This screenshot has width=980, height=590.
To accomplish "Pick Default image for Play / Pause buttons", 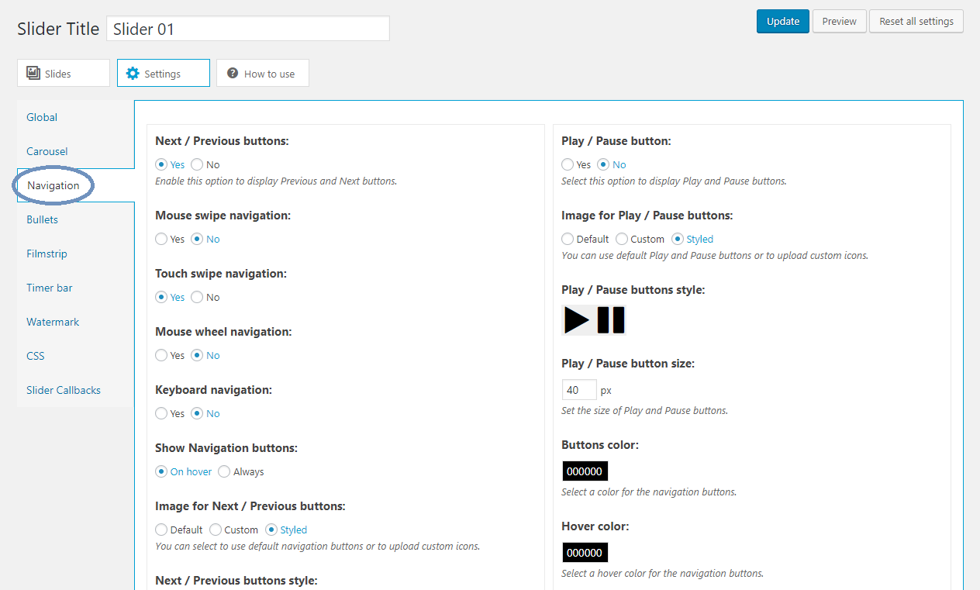I will 568,239.
